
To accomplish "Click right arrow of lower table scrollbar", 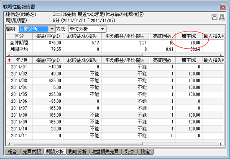I will click(x=221, y=144).
